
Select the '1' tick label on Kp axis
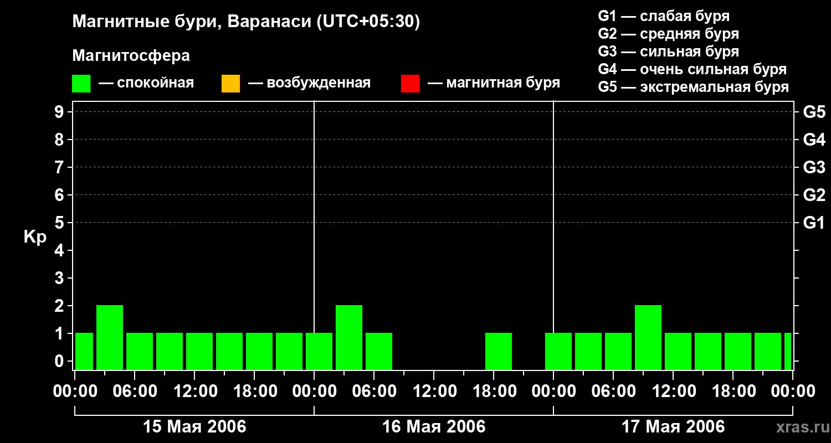pyautogui.click(x=60, y=333)
